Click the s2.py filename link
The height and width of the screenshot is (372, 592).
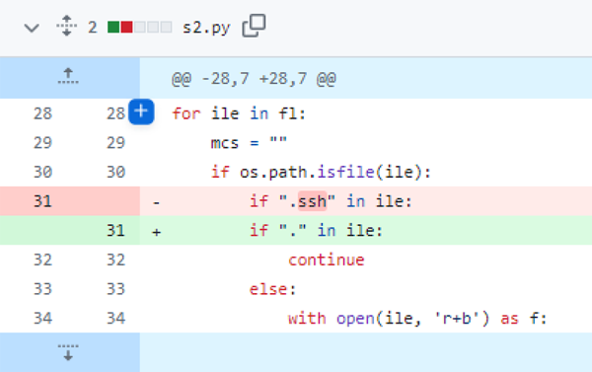206,28
